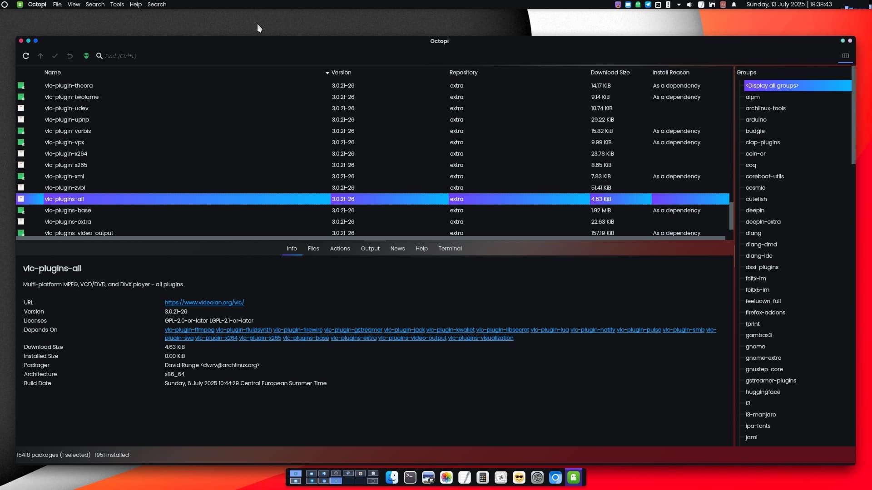The height and width of the screenshot is (490, 872).
Task: Switch to the Output tab
Action: click(370, 249)
